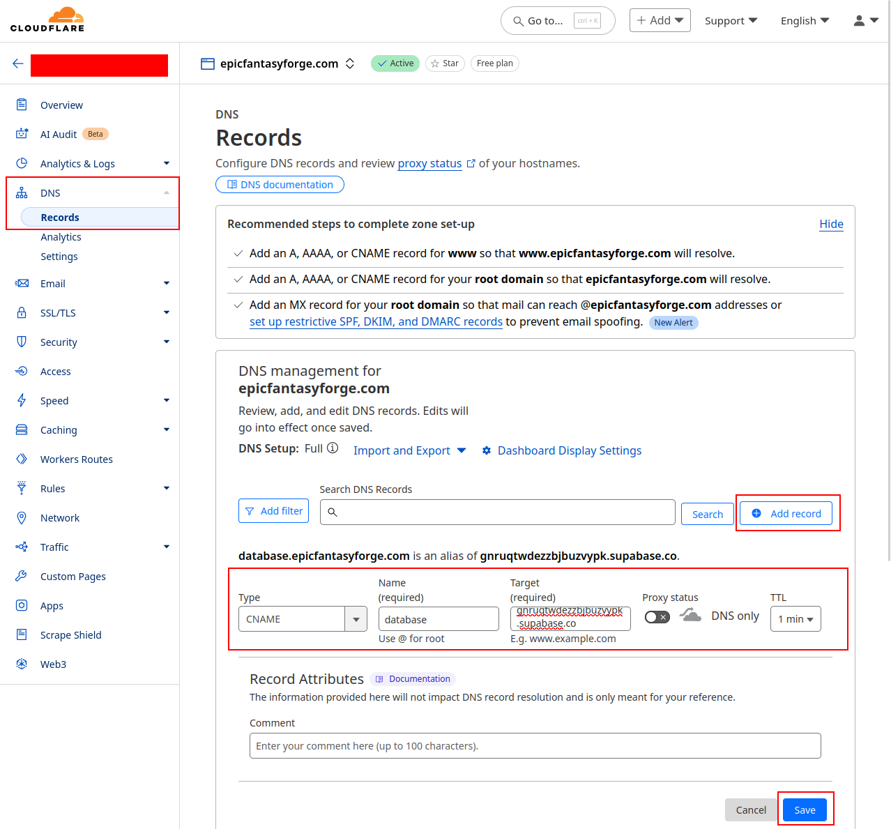Open the DNS documentation link
Viewport: 891px width, 829px height.
pos(280,185)
